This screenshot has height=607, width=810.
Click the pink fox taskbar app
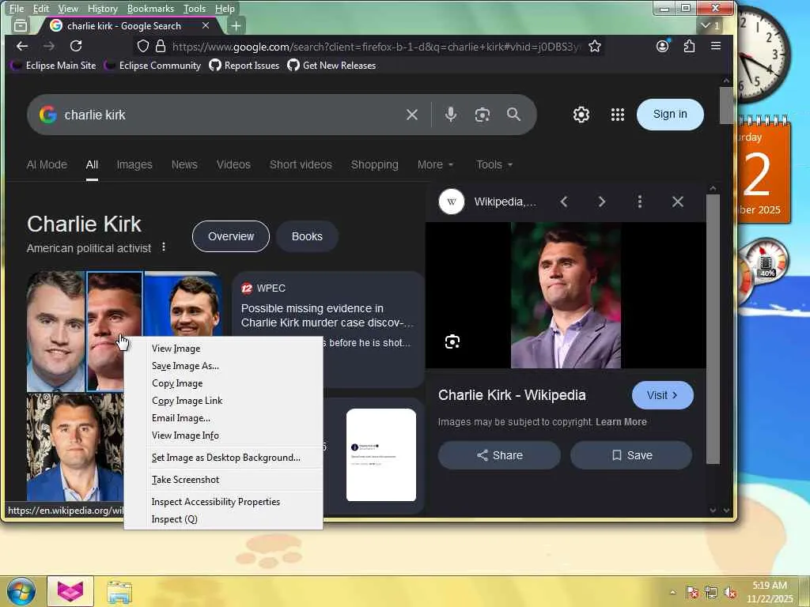70,591
